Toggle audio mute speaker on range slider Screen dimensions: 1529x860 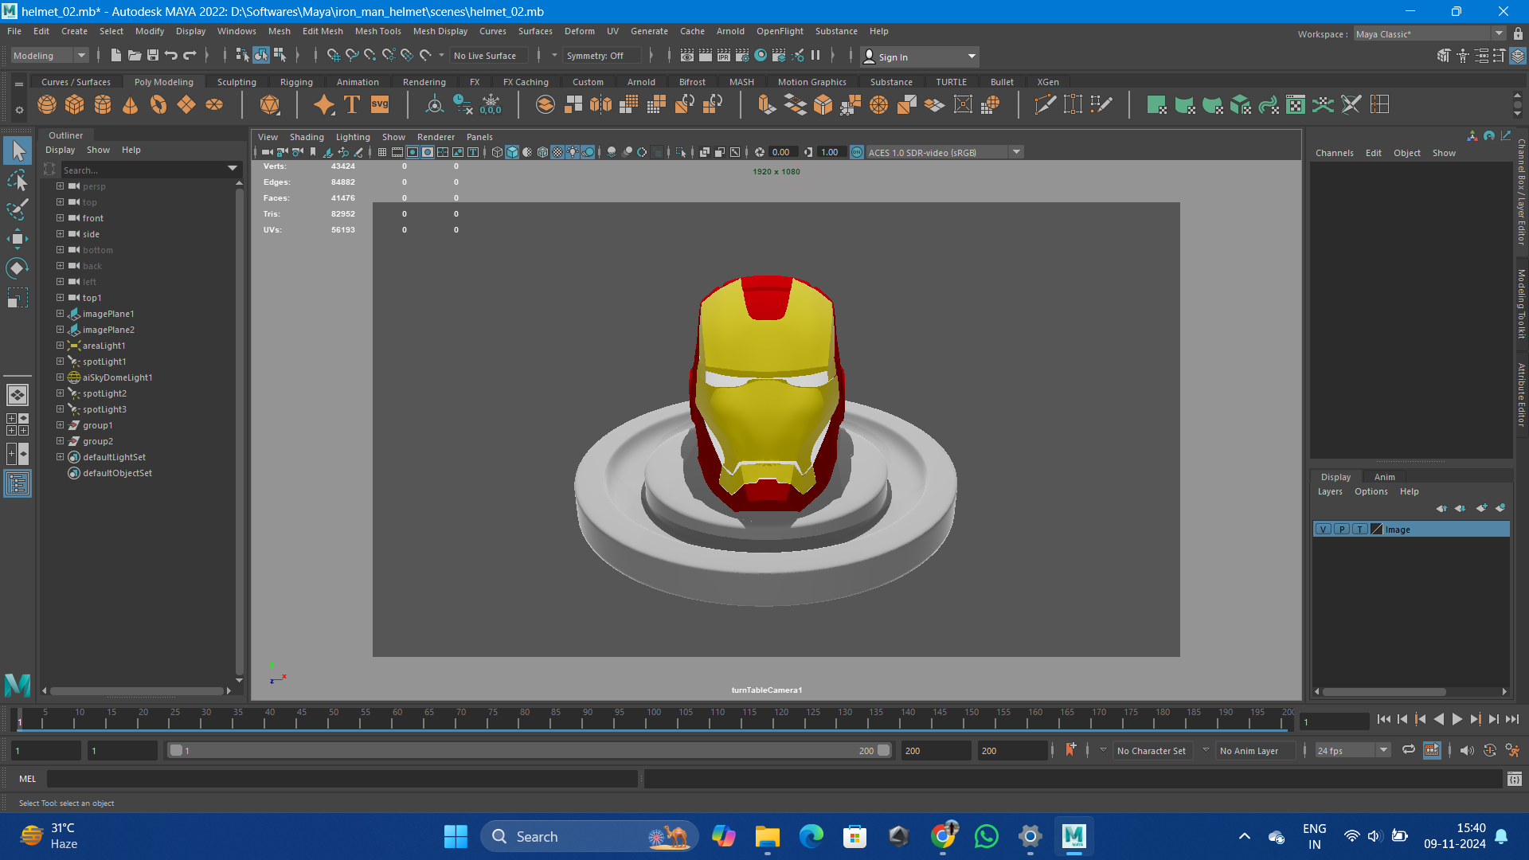(1467, 750)
